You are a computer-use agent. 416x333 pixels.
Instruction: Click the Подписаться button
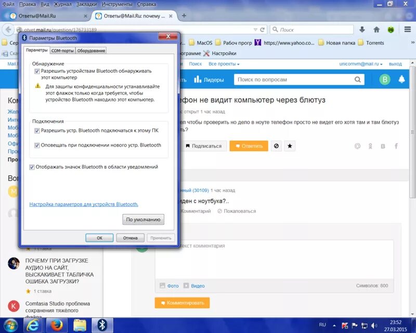(x=204, y=146)
